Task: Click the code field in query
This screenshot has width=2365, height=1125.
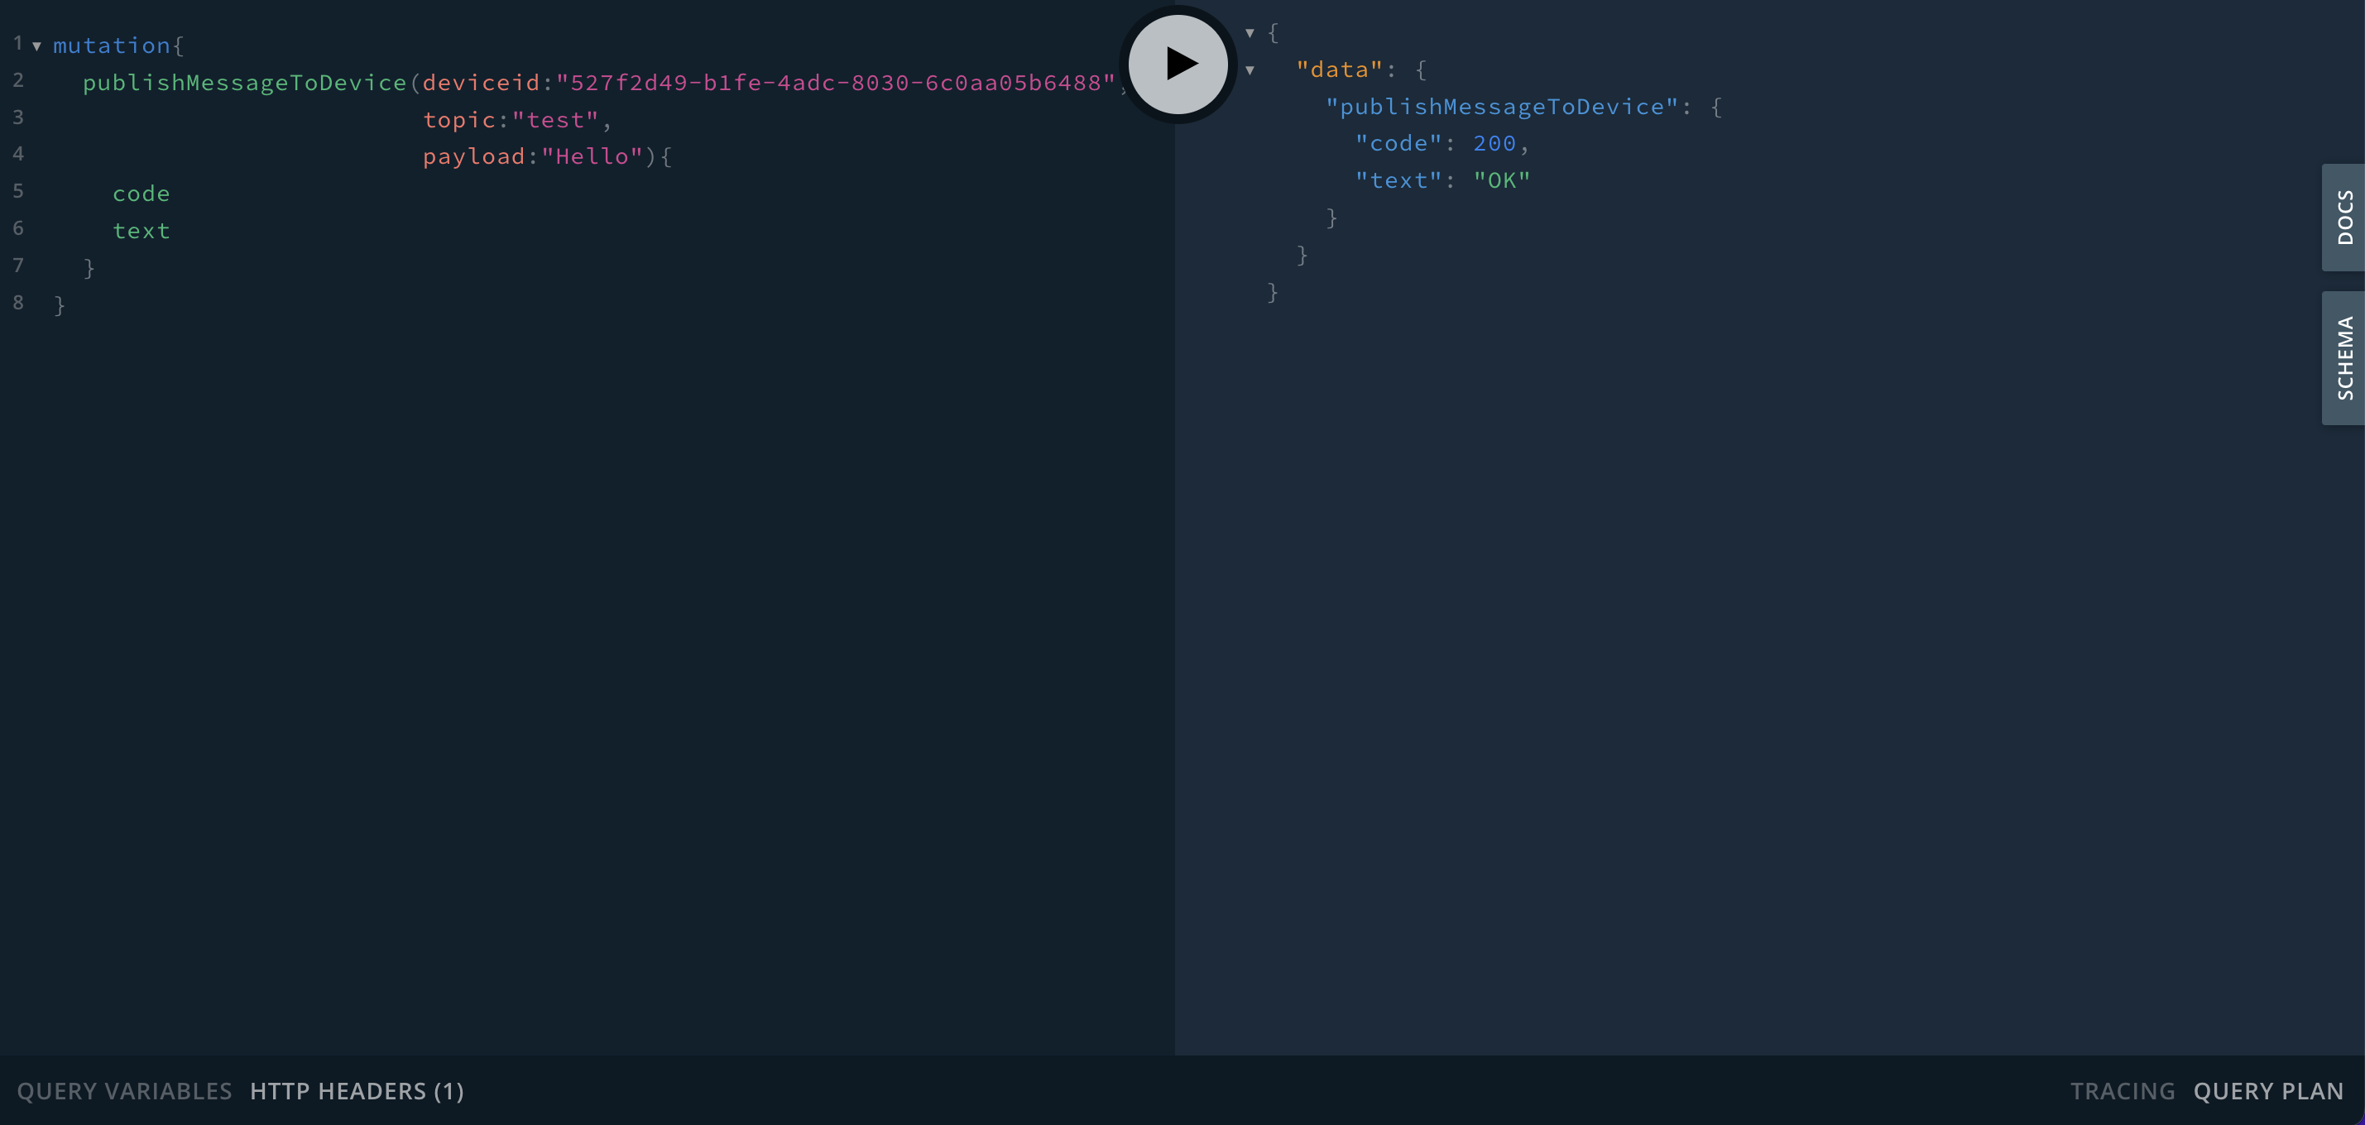Action: tap(141, 192)
